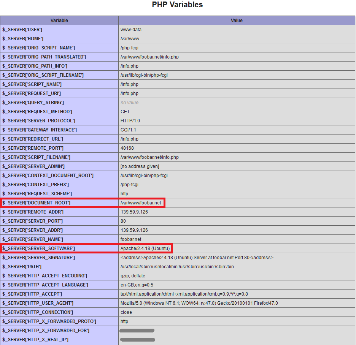The height and width of the screenshot is (345, 356).
Task: Click the SERVER_NAME variable cell
Action: (x=59, y=239)
